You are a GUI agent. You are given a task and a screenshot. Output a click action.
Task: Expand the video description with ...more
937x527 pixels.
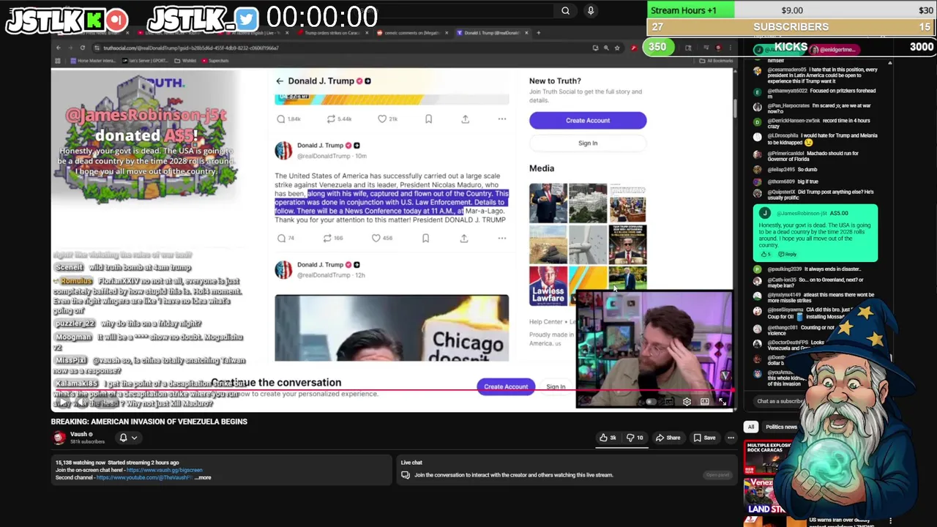(204, 478)
